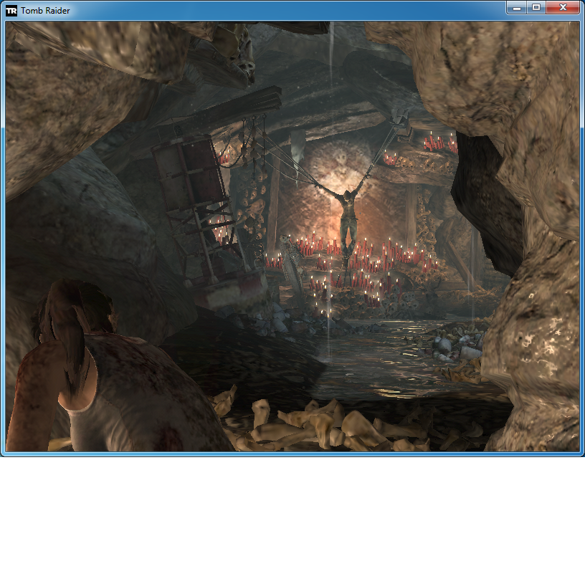This screenshot has width=585, height=561.
Task: Click the TR app icon in title bar
Action: tap(11, 11)
